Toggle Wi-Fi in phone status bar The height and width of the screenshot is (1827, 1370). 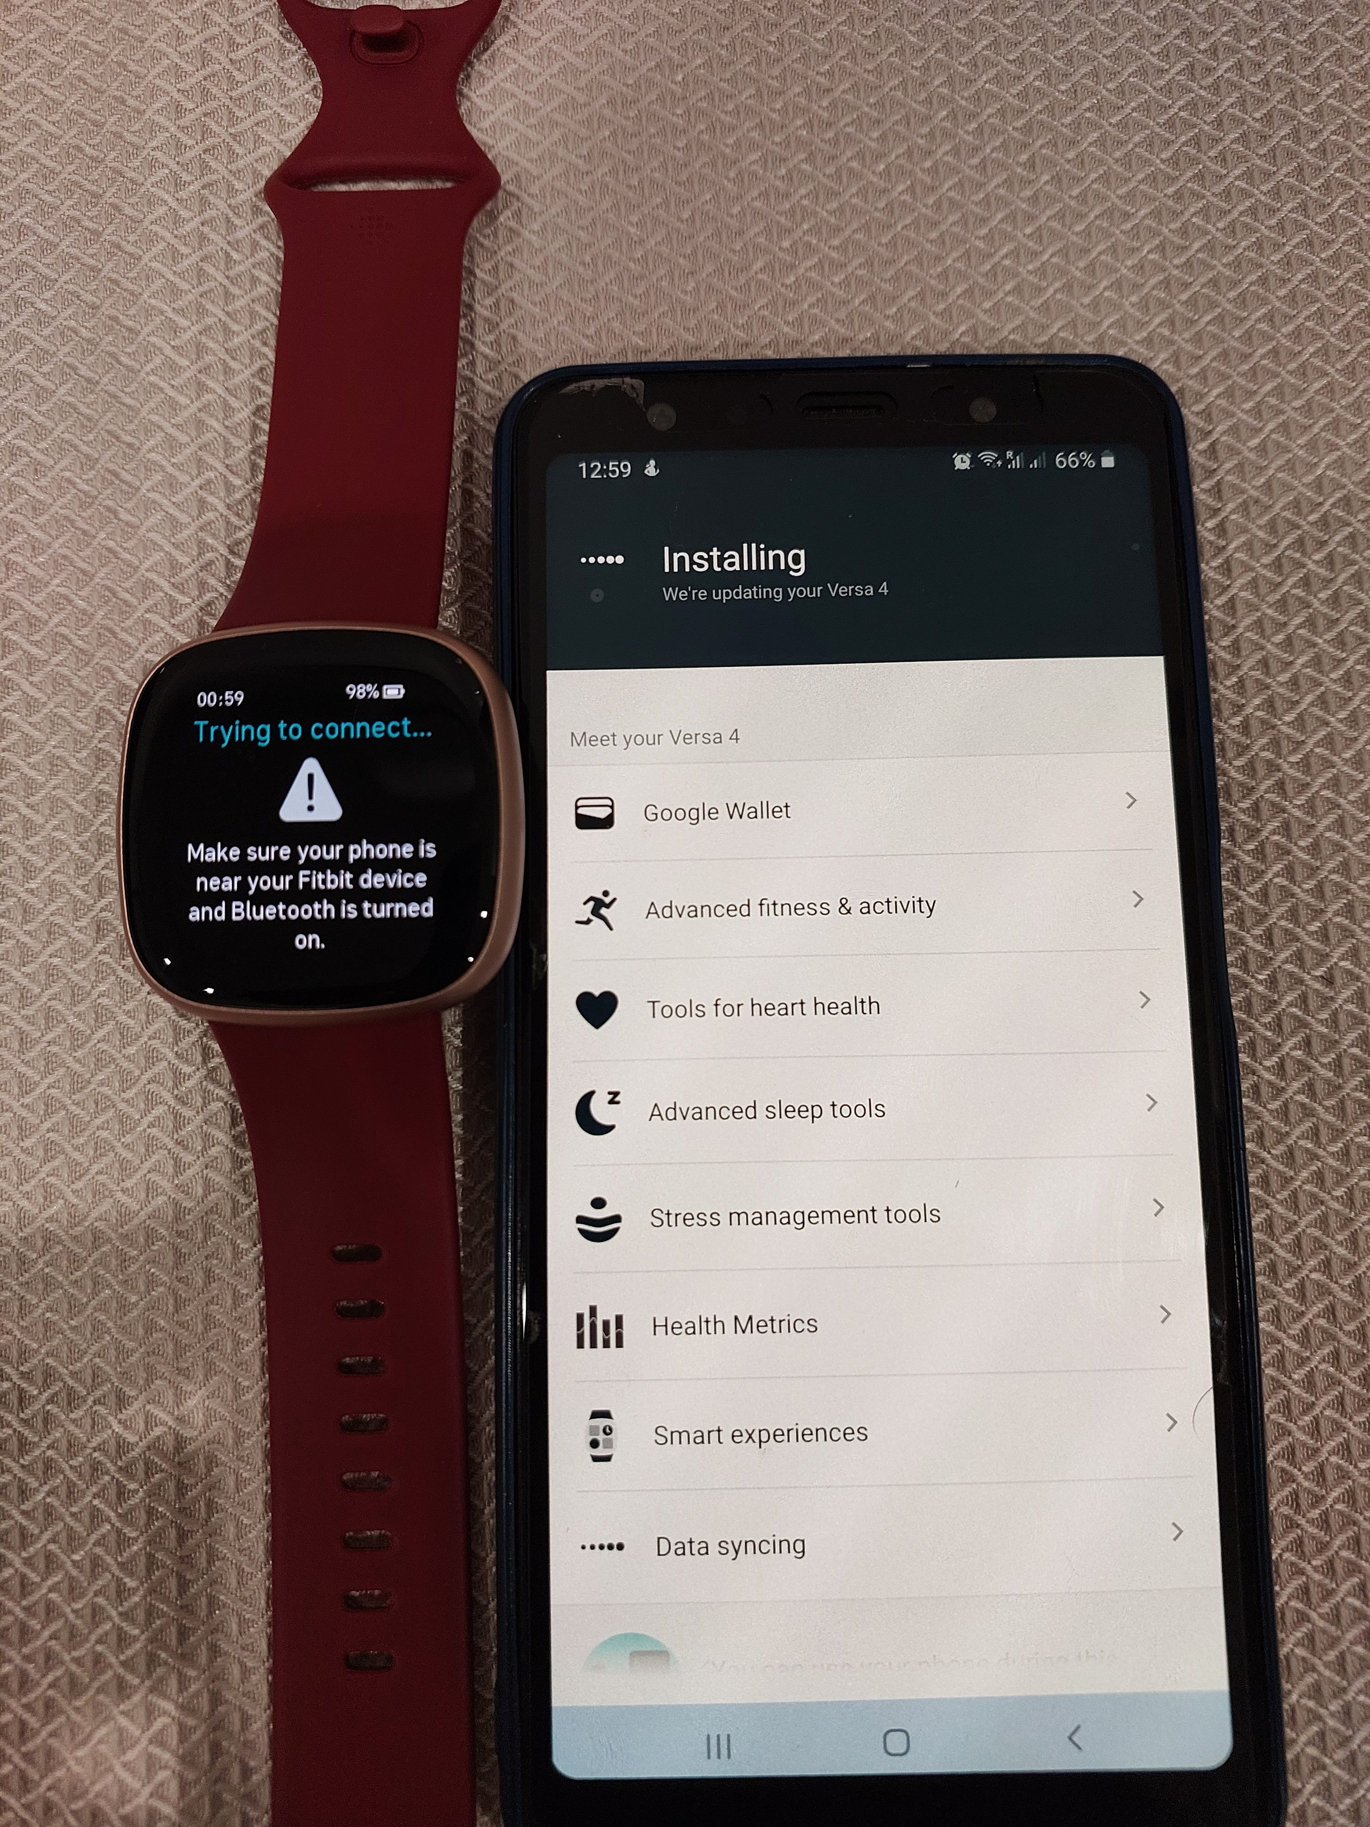coord(997,460)
